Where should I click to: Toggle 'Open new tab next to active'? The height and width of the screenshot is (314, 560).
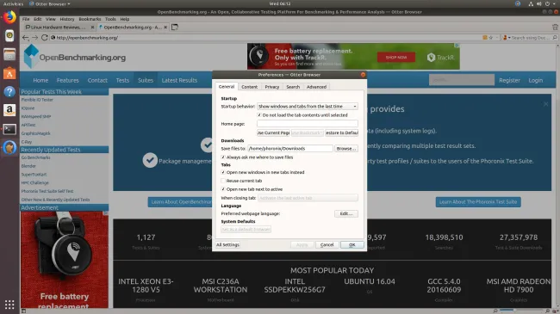(x=223, y=189)
